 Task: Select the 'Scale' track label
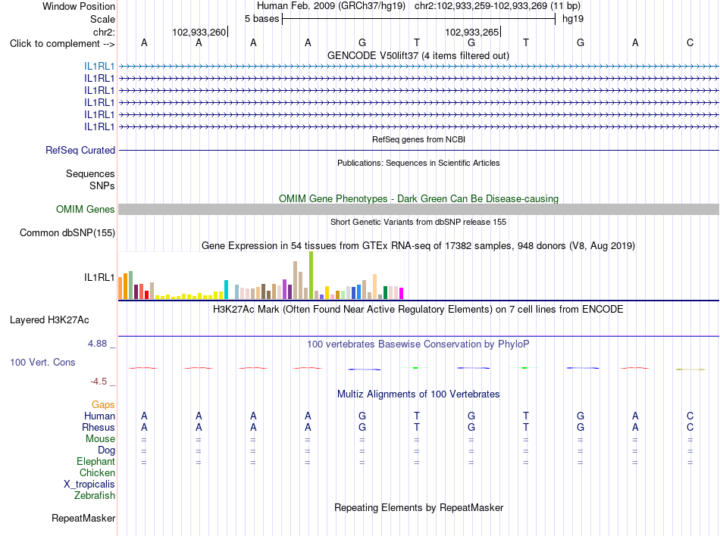[102, 19]
